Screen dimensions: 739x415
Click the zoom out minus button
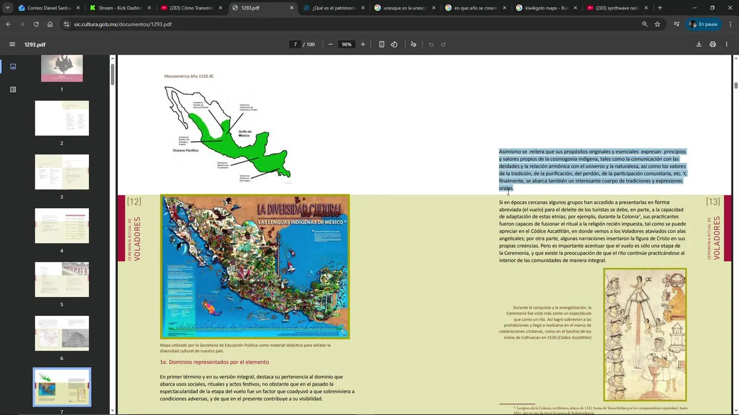coord(330,44)
